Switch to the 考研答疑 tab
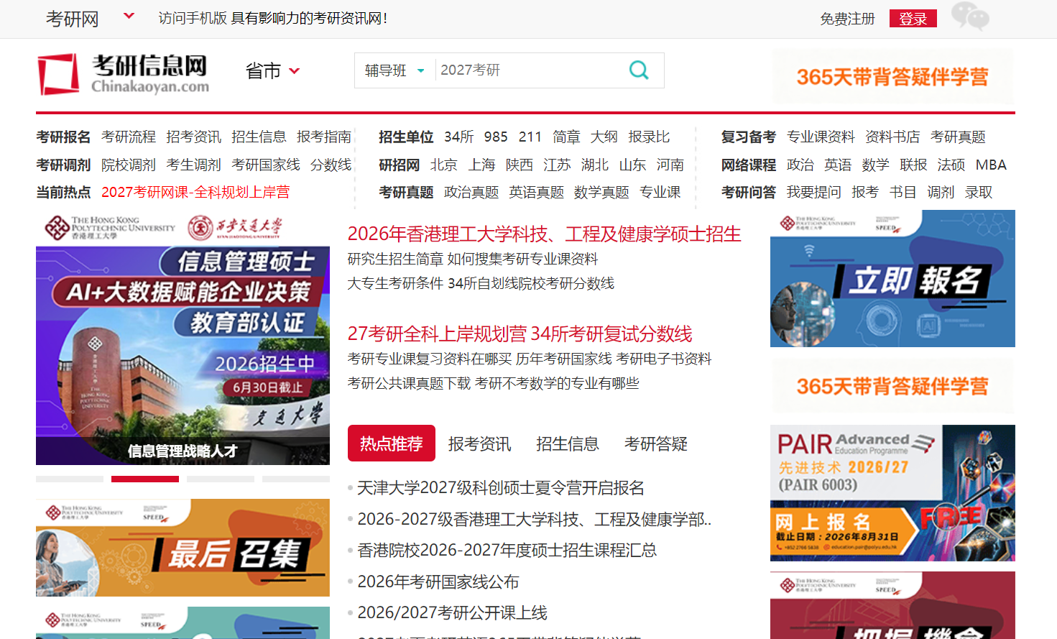Screen dimensions: 1057x639 656,443
